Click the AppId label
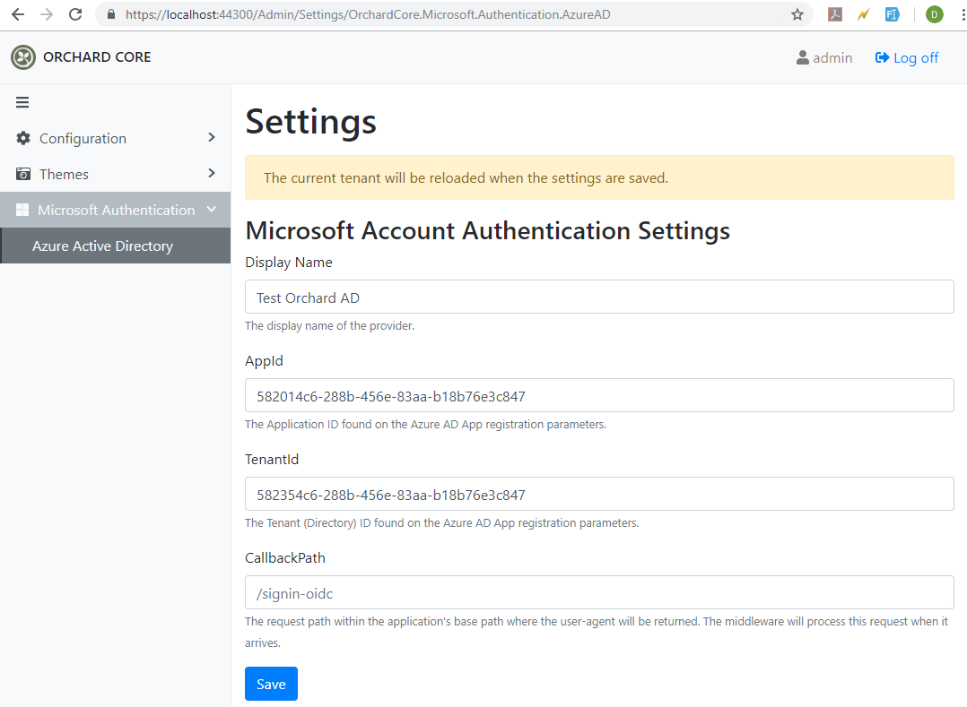Viewport: 967px width, 707px height. [x=264, y=361]
